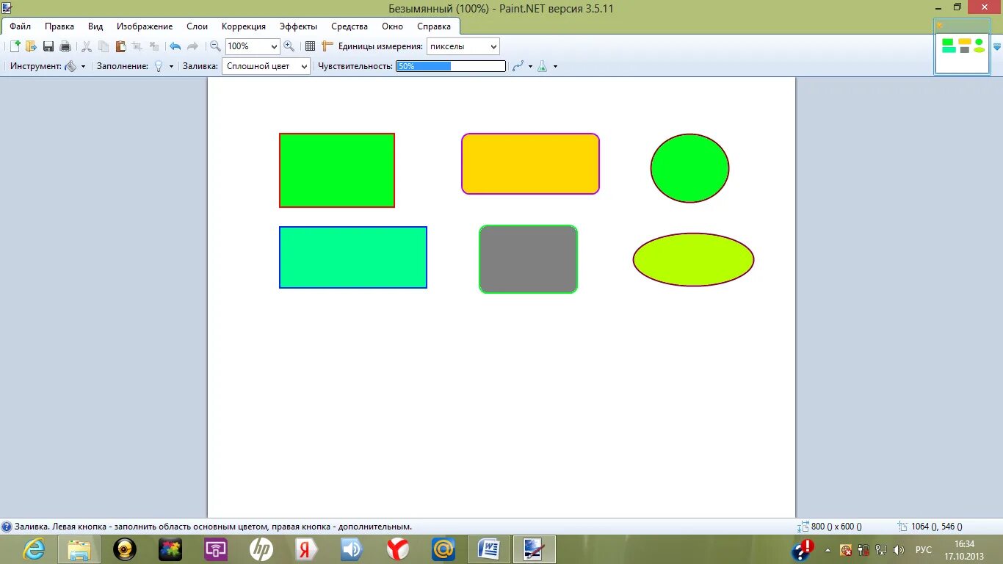1003x564 pixels.
Task: Click the cursor position text 1064, 546
Action: [936, 527]
